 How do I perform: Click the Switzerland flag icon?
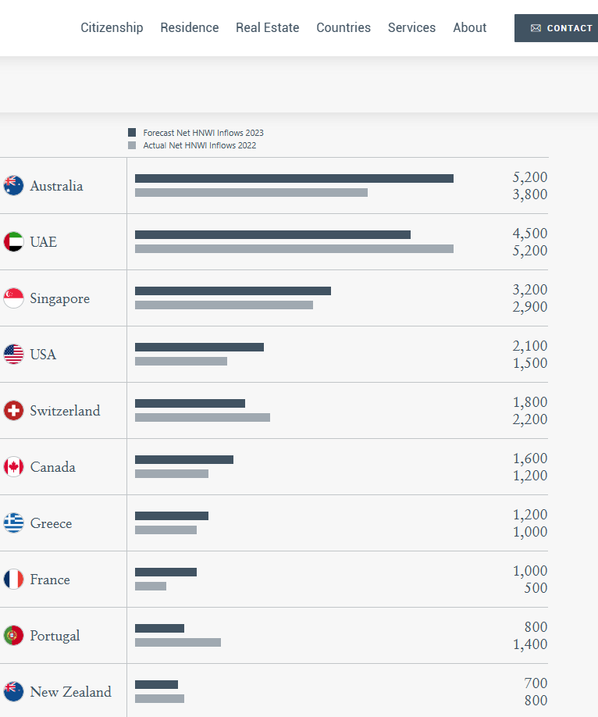13,411
